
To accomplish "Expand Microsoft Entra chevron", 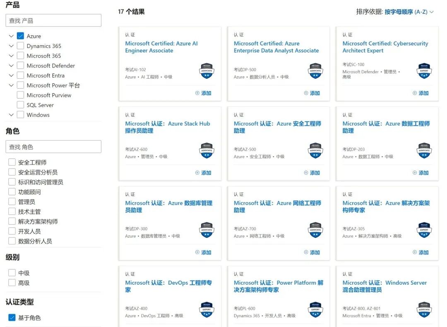I will [11, 75].
